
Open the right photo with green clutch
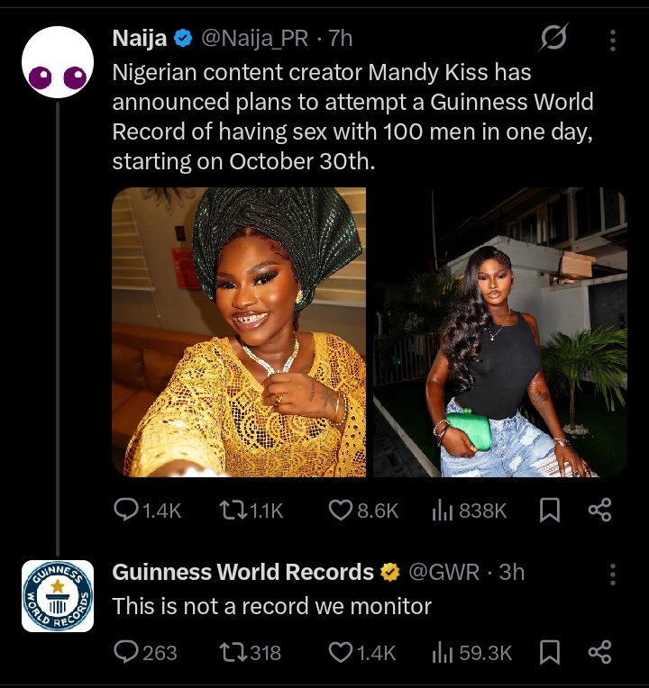click(500, 331)
